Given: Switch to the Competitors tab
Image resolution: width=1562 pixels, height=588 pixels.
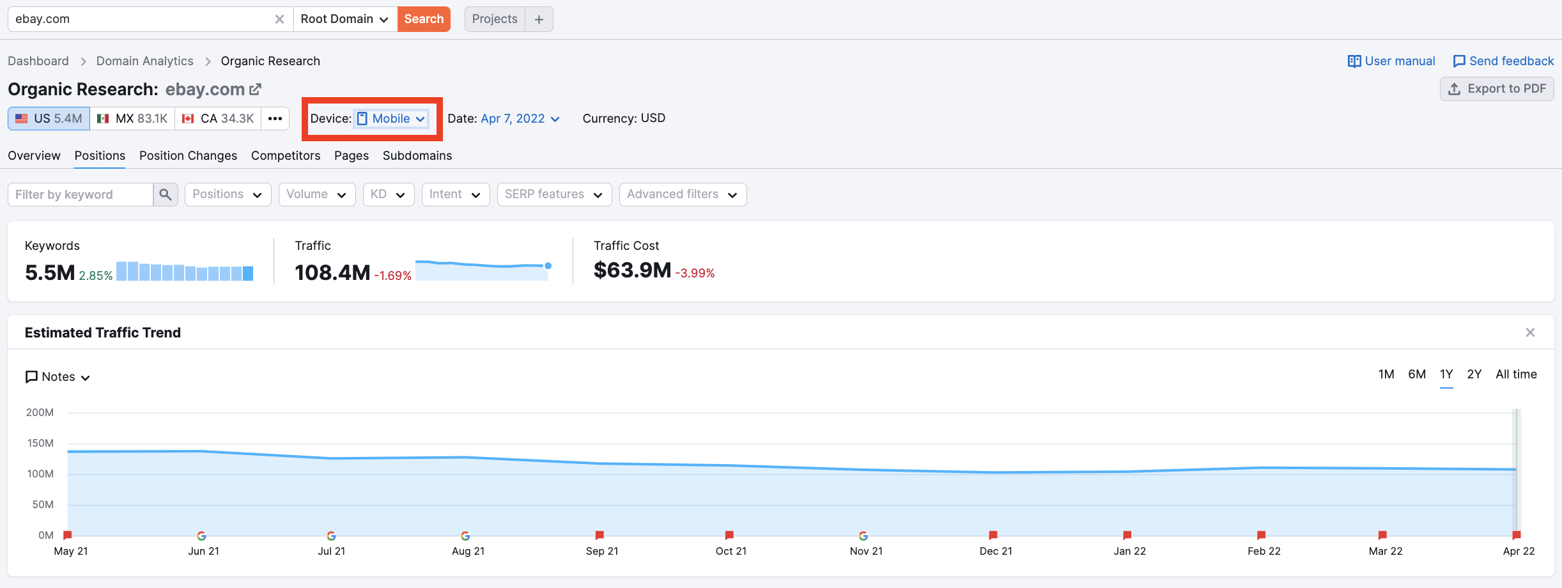Looking at the screenshot, I should pyautogui.click(x=286, y=156).
